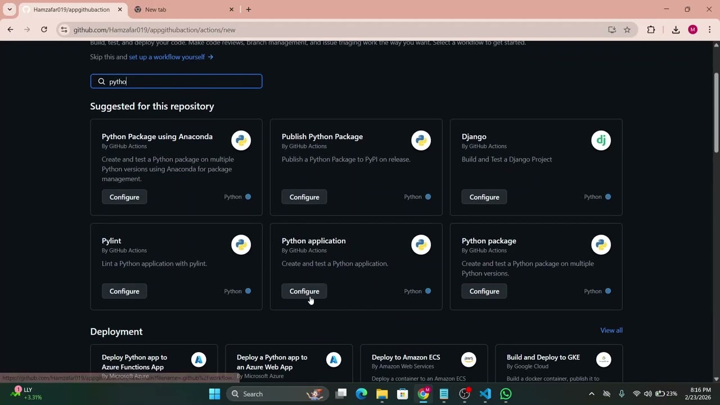Close the Hamzafar019/appgithubaction tab

120,10
